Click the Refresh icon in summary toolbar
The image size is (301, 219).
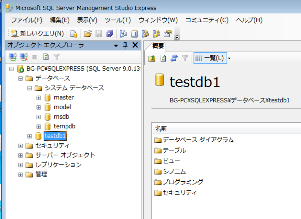point(163,58)
